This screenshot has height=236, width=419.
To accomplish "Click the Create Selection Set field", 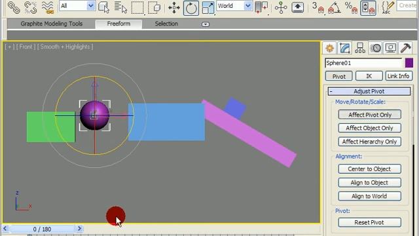I will (407, 6).
